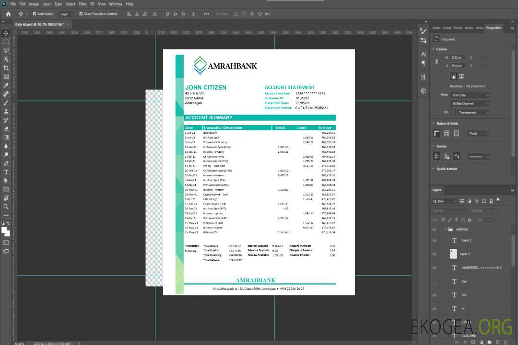Filter layers by type (T) icon
Image resolution: width=518 pixels, height=345 pixels.
477,201
